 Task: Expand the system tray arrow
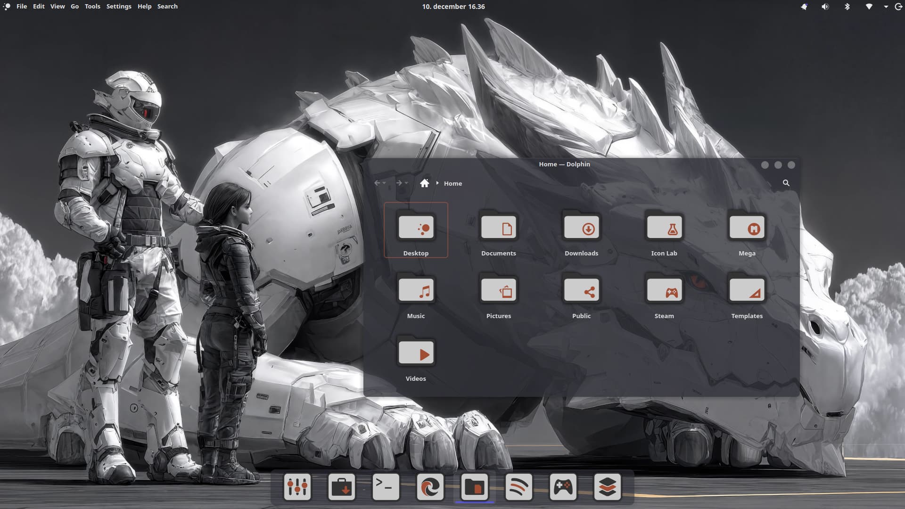pos(886,7)
